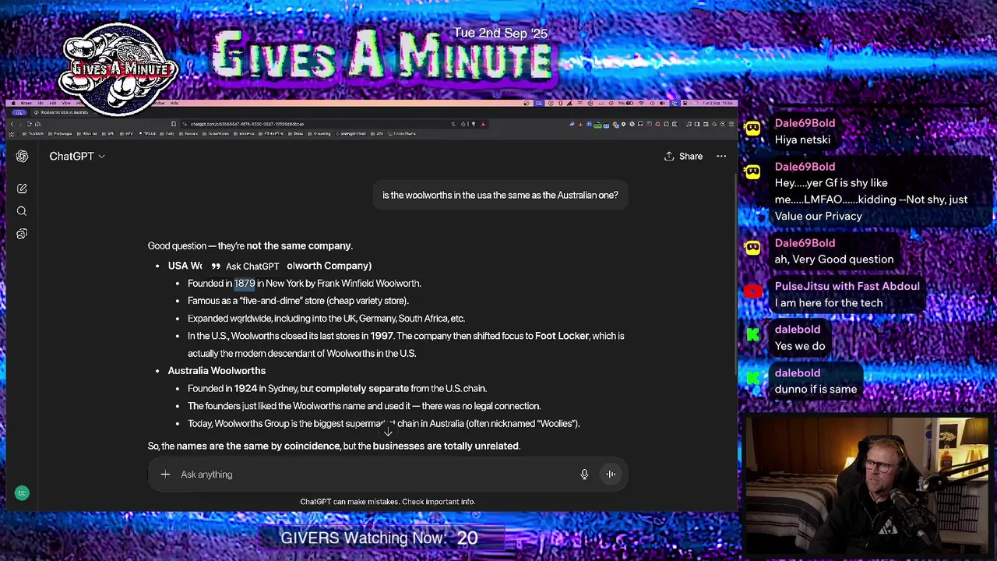Click 'PulseJitsu with Fast Abdoul' username
Viewport: 997px width, 561px height.
pyautogui.click(x=847, y=286)
